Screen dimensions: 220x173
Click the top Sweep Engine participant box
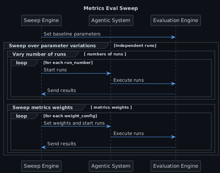pos(41,21)
